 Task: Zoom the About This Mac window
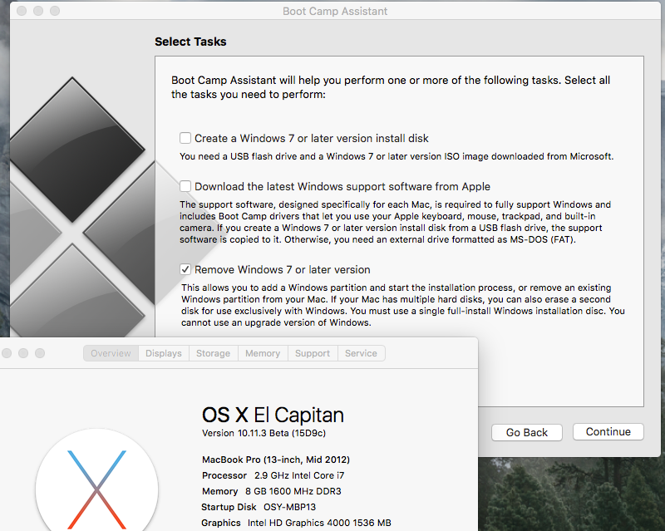pyautogui.click(x=40, y=353)
